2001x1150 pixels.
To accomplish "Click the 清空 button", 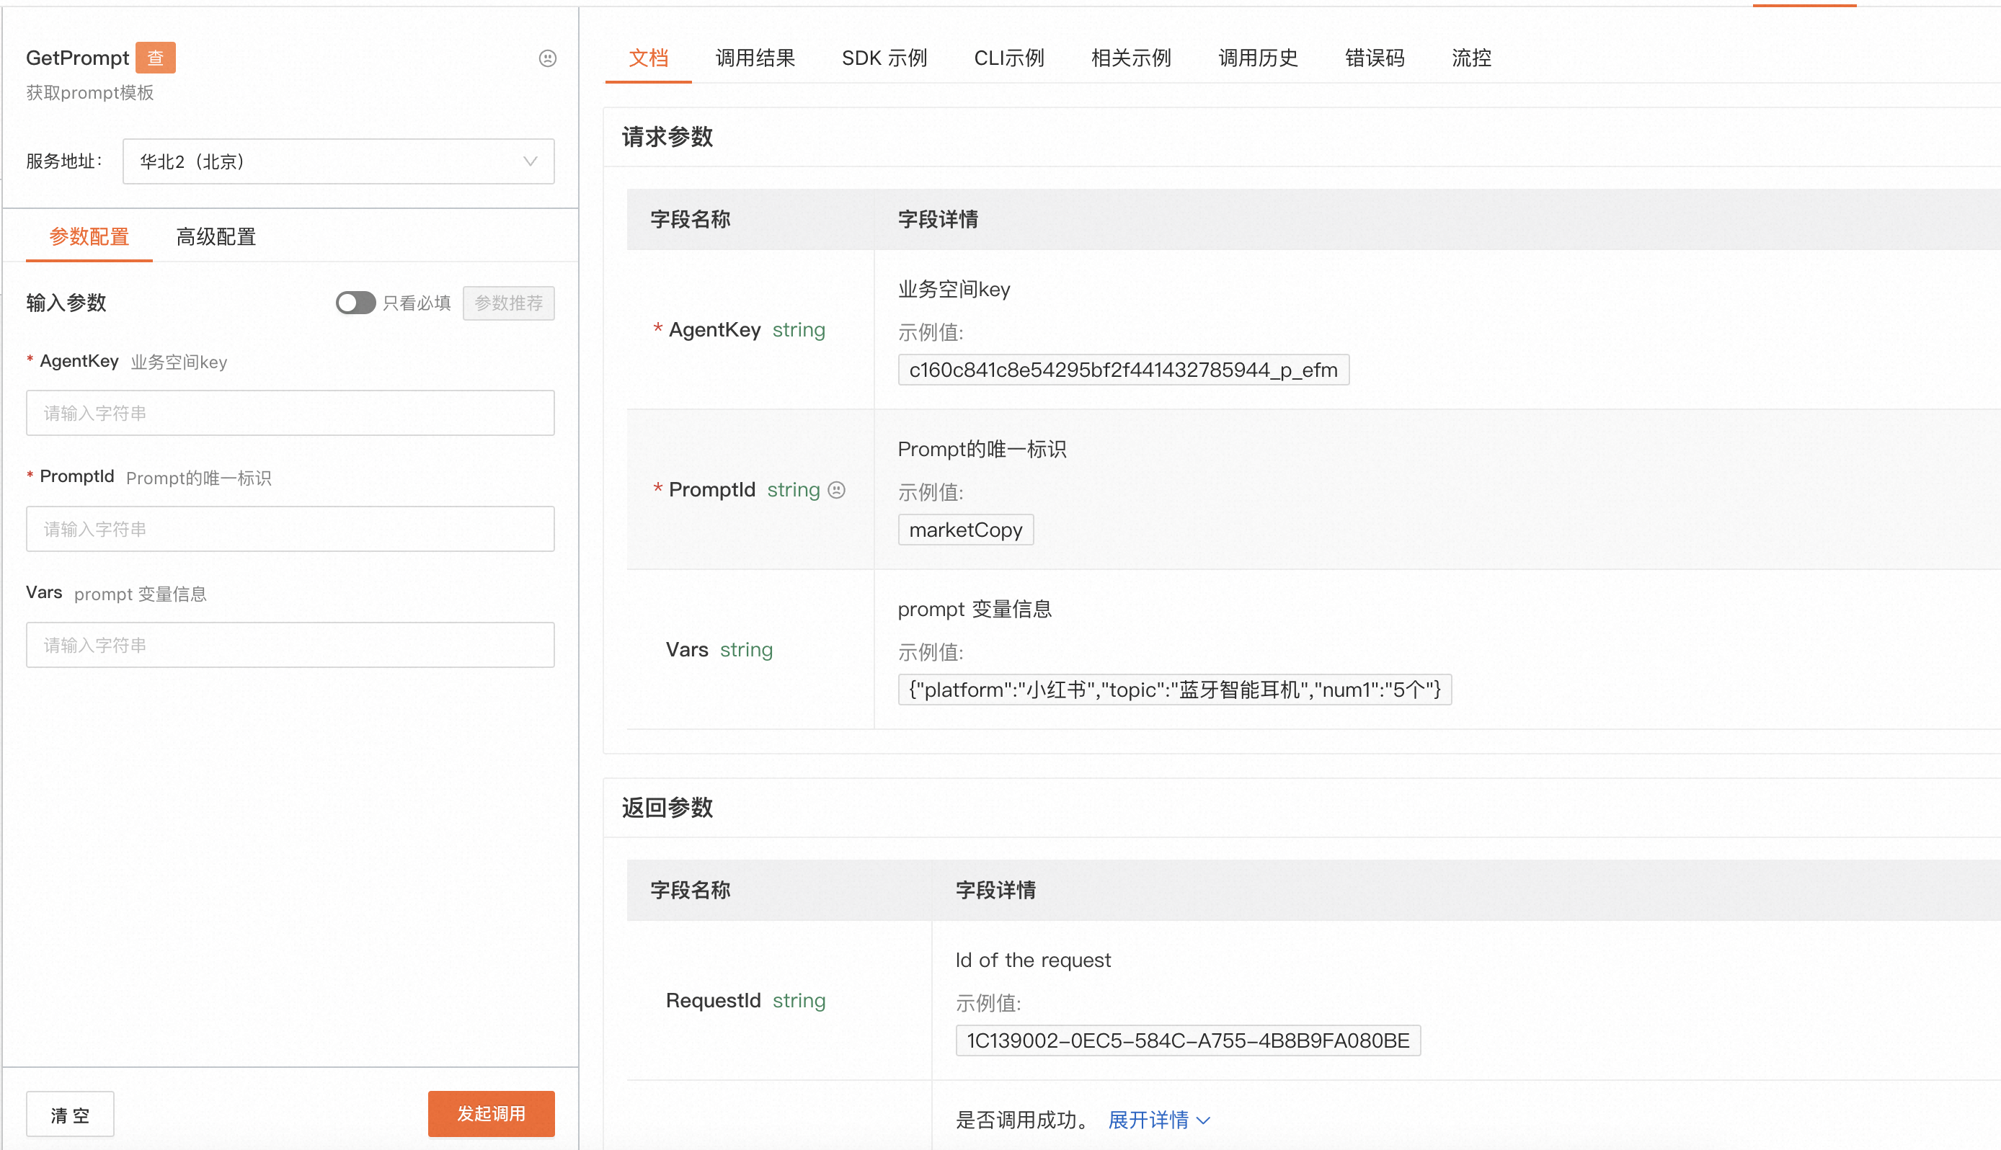I will coord(71,1115).
